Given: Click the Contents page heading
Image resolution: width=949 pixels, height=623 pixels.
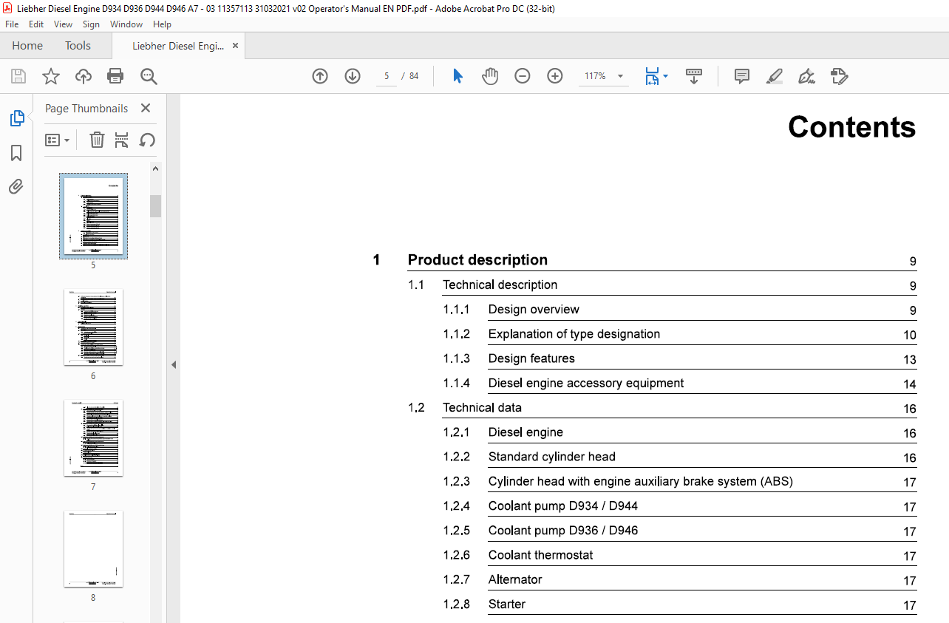Looking at the screenshot, I should (851, 127).
